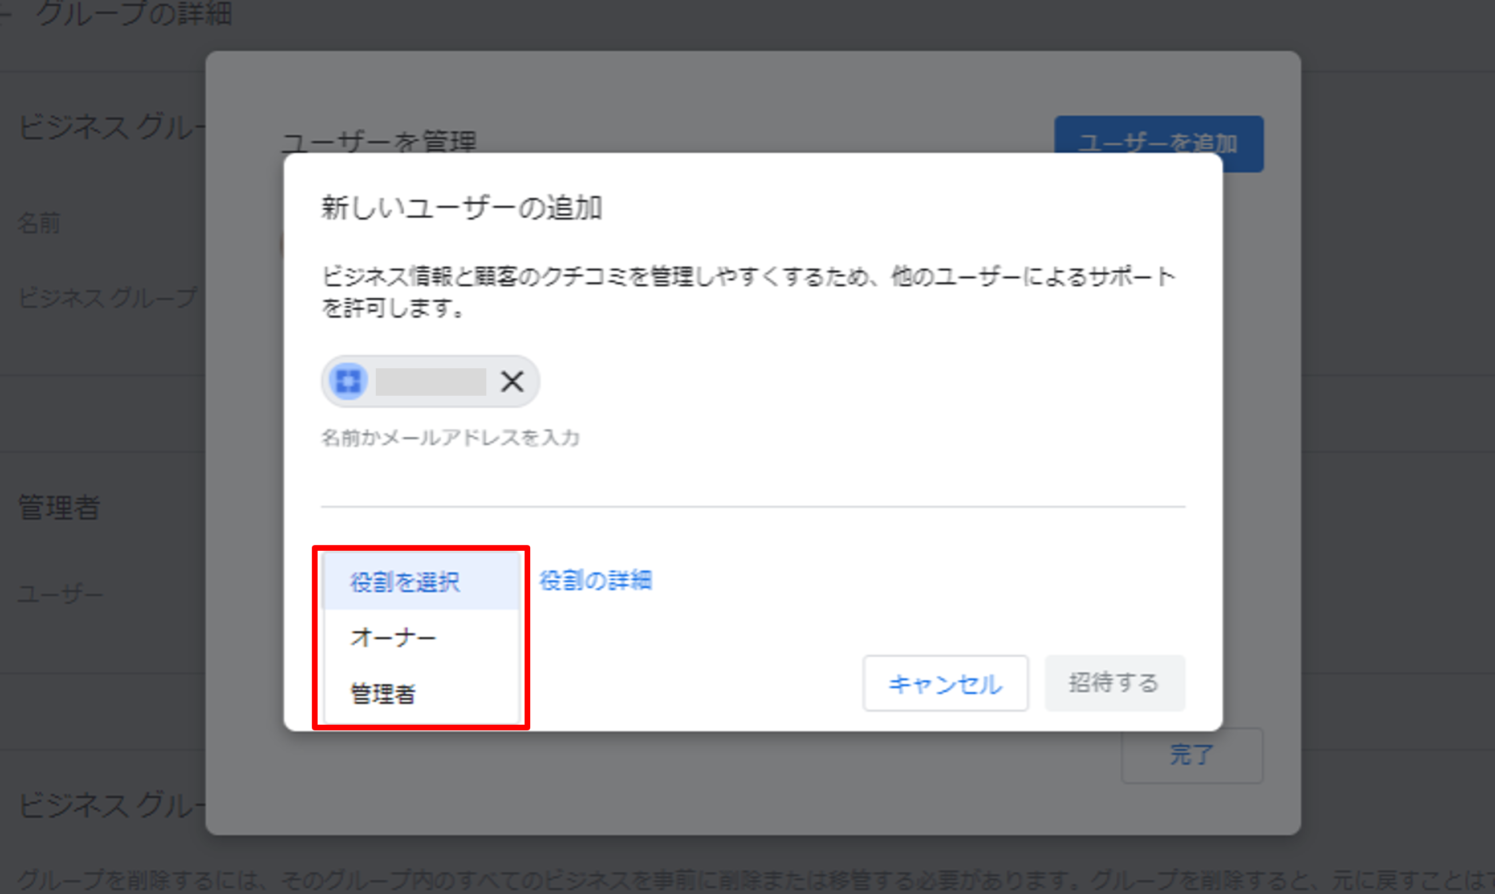This screenshot has width=1495, height=894.
Task: Open the 役割の詳細 link
Action: (595, 581)
